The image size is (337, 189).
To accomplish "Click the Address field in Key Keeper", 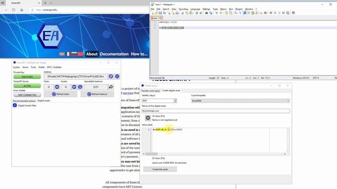I will pos(76,76).
